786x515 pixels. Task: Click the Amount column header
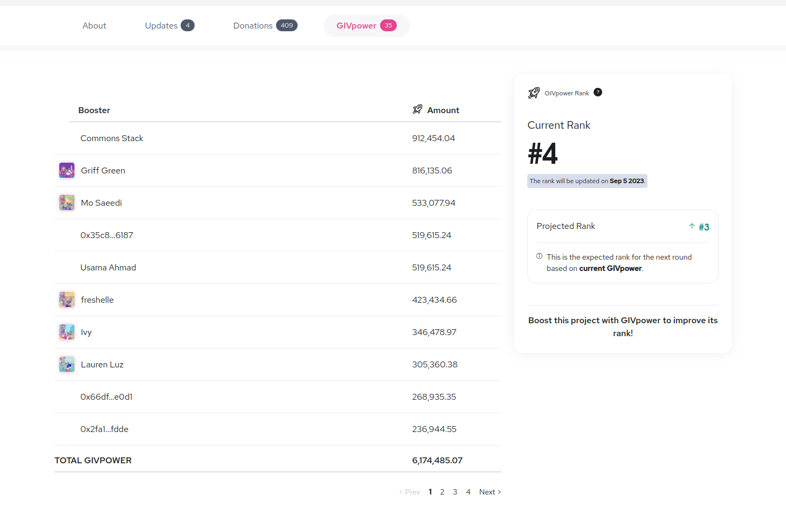(x=443, y=110)
